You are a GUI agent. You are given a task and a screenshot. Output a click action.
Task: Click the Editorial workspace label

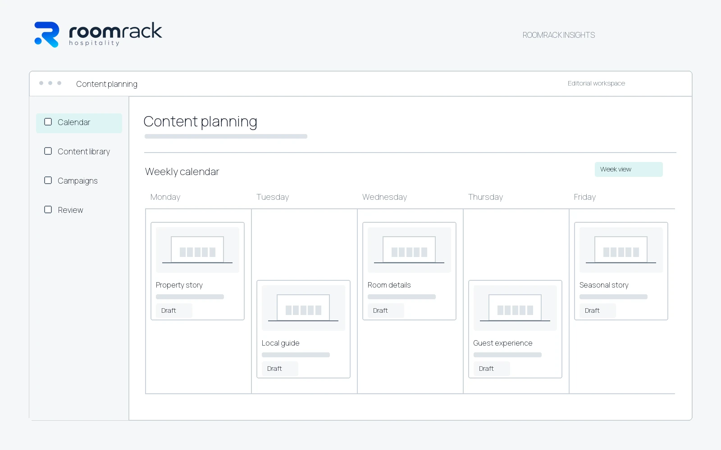(596, 83)
